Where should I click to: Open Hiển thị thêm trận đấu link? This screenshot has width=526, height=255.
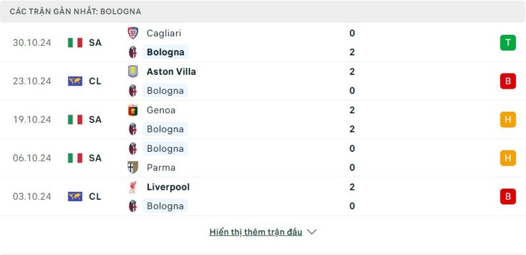pyautogui.click(x=256, y=232)
